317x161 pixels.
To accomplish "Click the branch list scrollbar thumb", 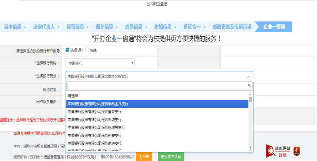I will pos(250,100).
